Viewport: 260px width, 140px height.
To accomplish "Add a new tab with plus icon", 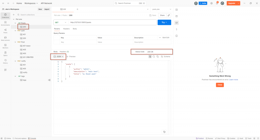I will pos(77,9).
